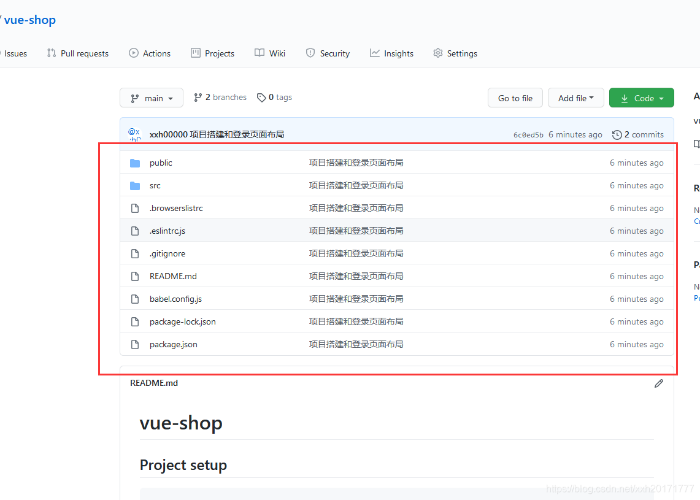
Task: Click the play icon on Actions tab
Action: point(134,53)
